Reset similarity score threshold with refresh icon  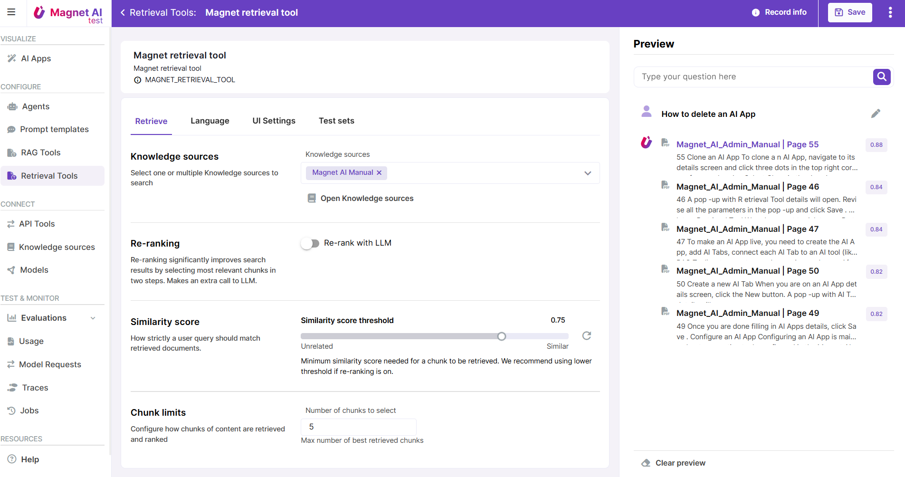587,336
